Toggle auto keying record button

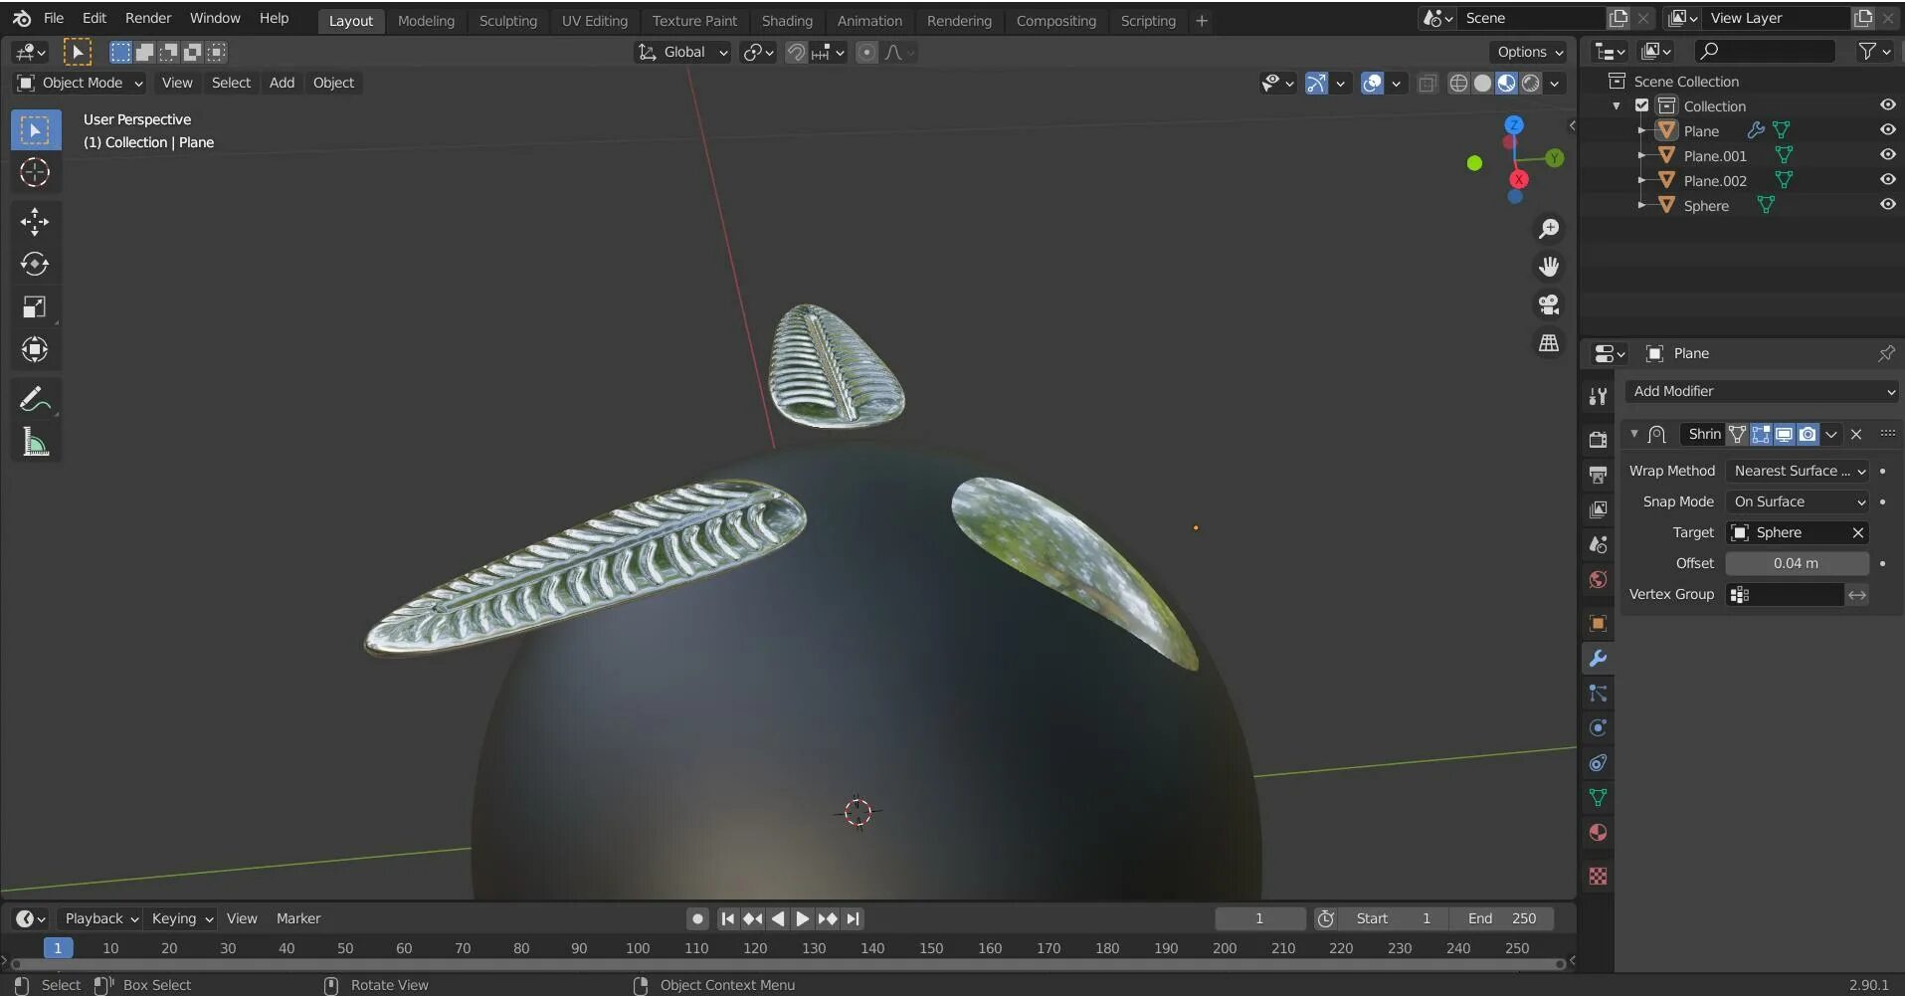coord(697,918)
